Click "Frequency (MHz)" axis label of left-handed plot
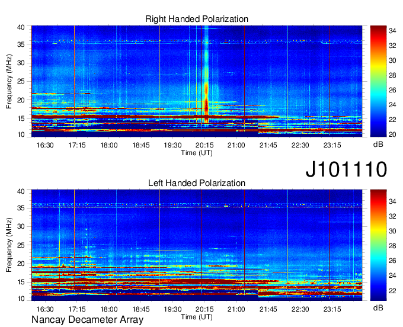Image resolution: width=403 pixels, height=327 pixels. point(9,245)
